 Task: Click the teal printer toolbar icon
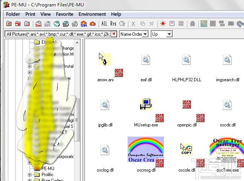57,24
